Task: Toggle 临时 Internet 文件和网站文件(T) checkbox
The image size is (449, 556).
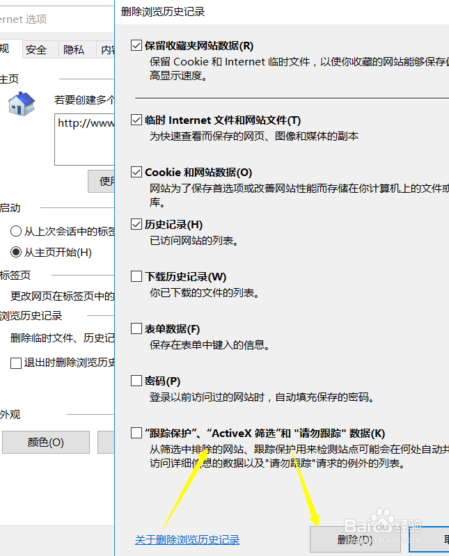Action: coord(136,120)
